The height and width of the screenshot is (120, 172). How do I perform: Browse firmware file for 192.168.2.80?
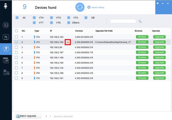pyautogui.click(x=142, y=47)
